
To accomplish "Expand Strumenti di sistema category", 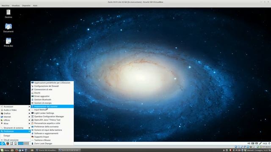I will click(x=15, y=128).
